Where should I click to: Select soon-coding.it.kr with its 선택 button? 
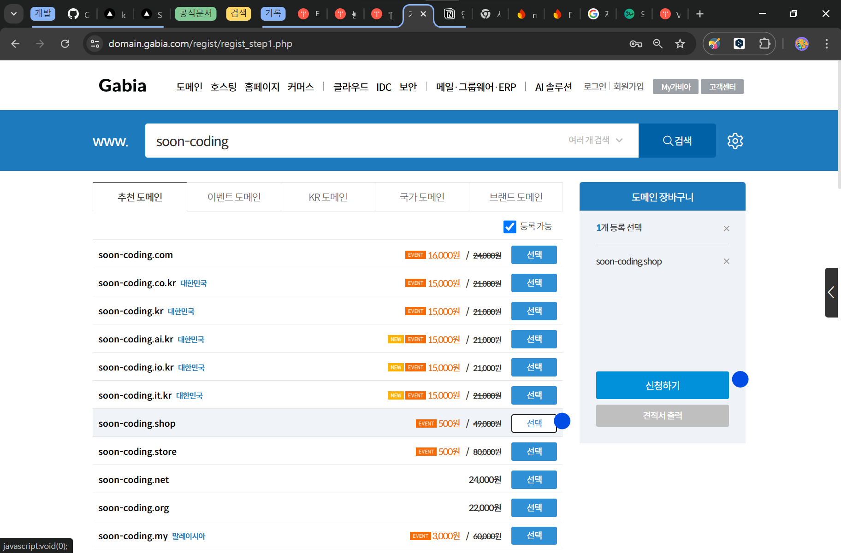coord(534,395)
